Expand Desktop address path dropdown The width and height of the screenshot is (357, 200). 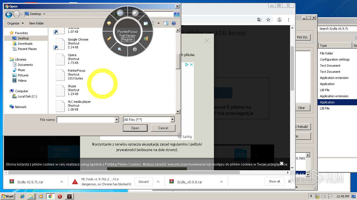(x=44, y=14)
